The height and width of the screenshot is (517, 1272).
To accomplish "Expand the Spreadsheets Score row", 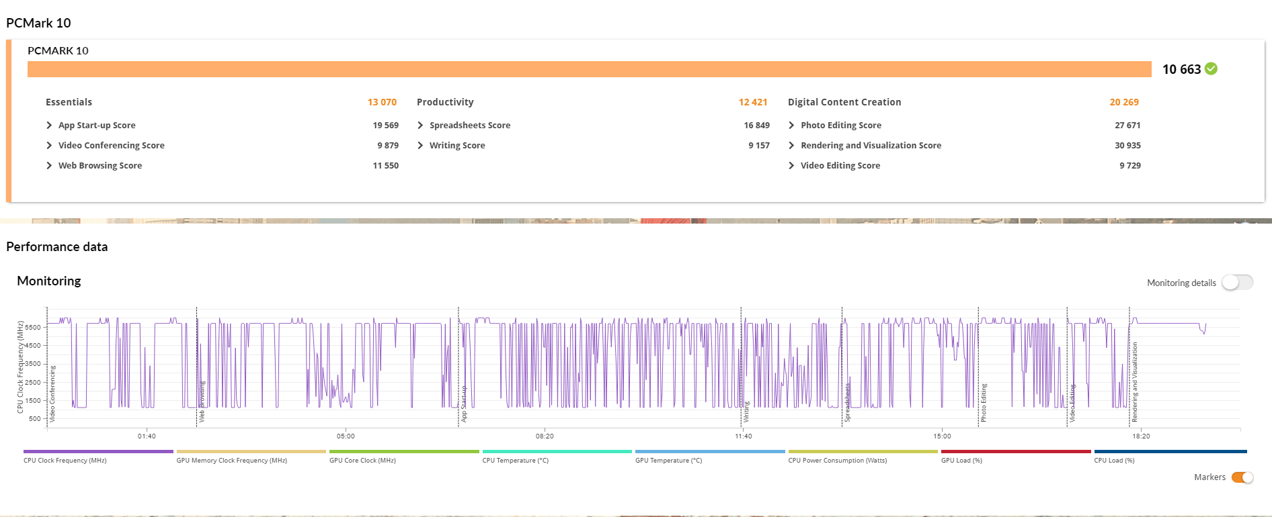I will [420, 126].
